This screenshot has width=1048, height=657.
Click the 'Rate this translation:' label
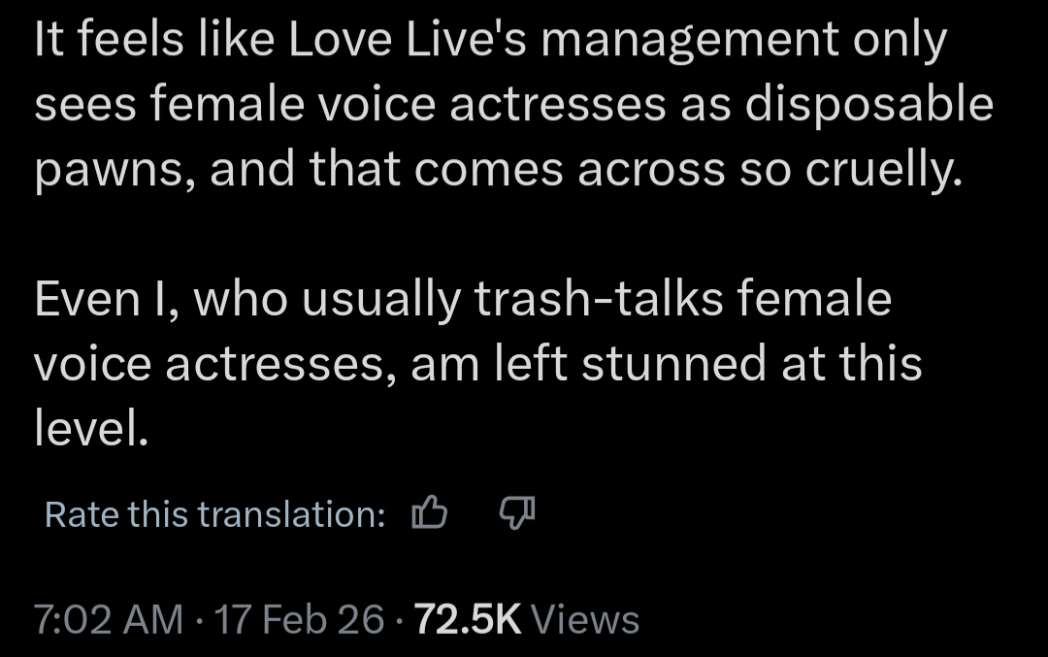tap(215, 514)
